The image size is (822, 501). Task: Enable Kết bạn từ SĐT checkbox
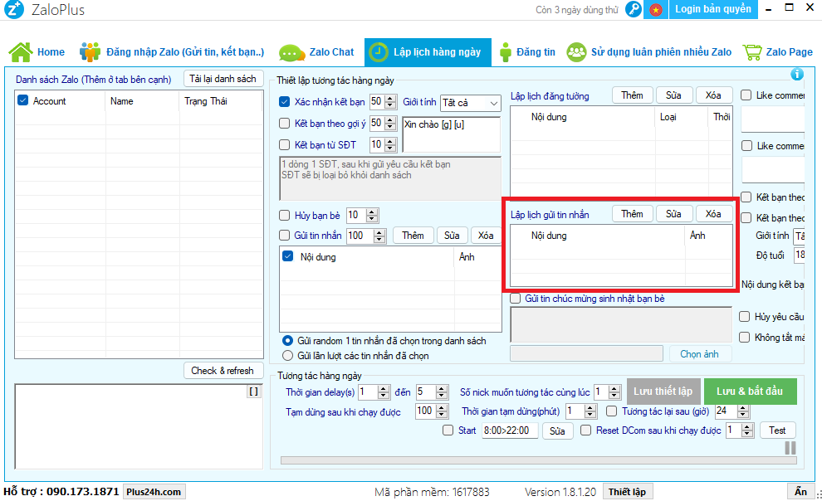(284, 144)
